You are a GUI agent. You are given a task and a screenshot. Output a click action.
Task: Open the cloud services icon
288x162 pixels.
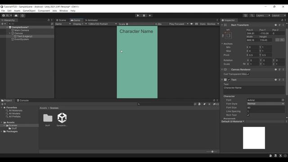coord(16,16)
